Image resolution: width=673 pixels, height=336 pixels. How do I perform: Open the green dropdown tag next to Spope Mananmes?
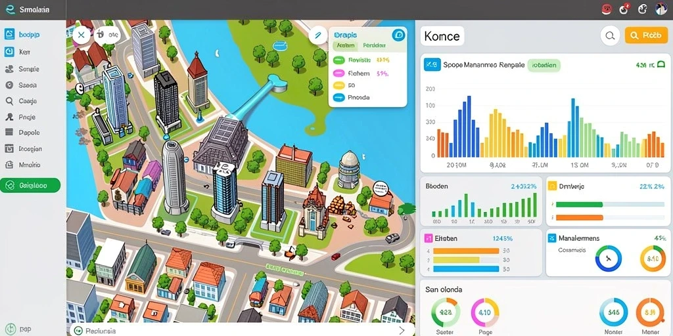tap(544, 65)
